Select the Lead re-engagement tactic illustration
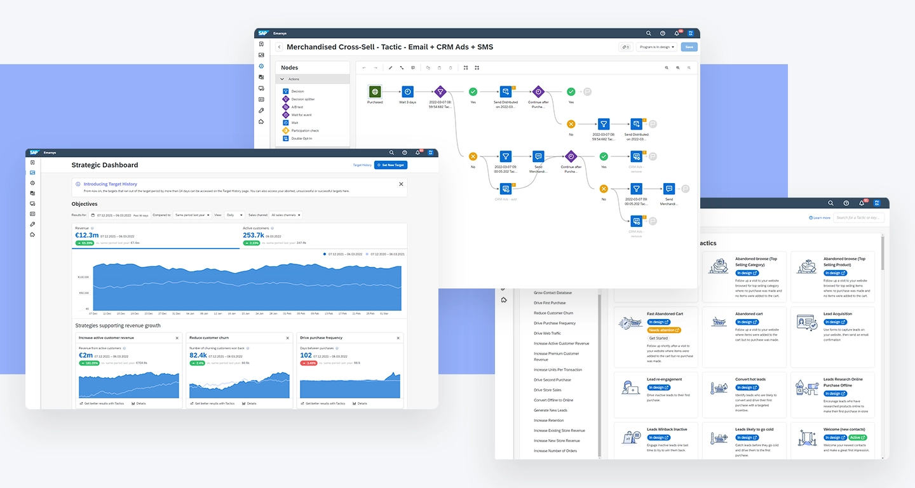 [630, 387]
